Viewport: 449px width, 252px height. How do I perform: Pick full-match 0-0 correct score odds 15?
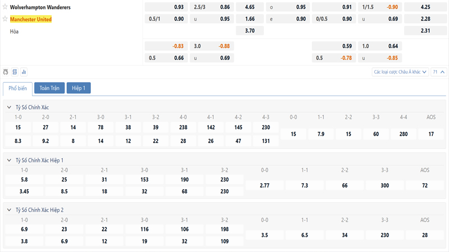pos(293,134)
